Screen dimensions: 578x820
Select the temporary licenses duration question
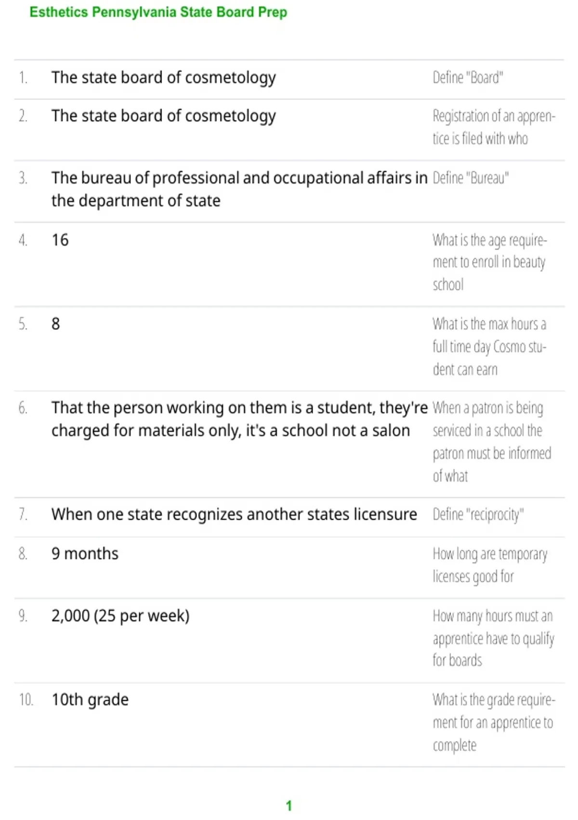490,565
